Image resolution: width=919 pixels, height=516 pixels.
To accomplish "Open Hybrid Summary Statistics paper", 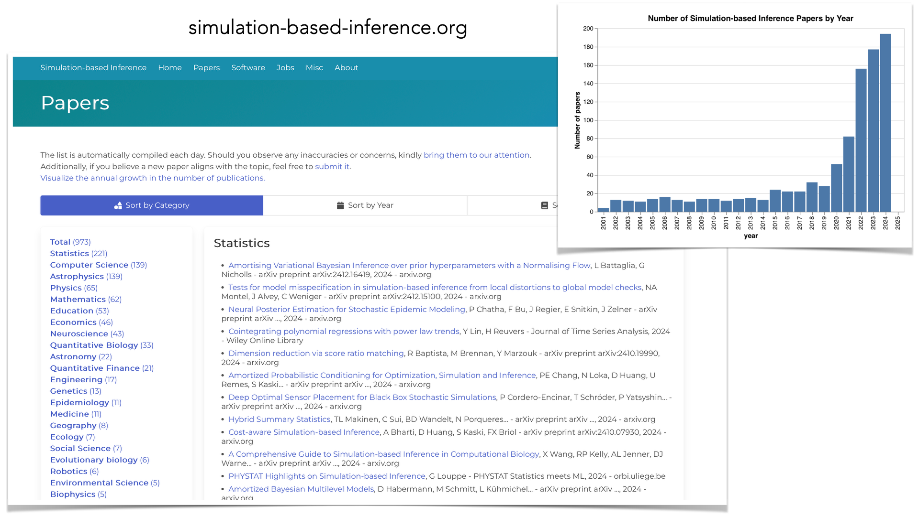I will [x=279, y=419].
